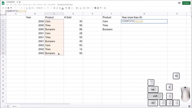Open the Edit menu
The height and width of the screenshot is (108, 192).
click(x=11, y=4)
